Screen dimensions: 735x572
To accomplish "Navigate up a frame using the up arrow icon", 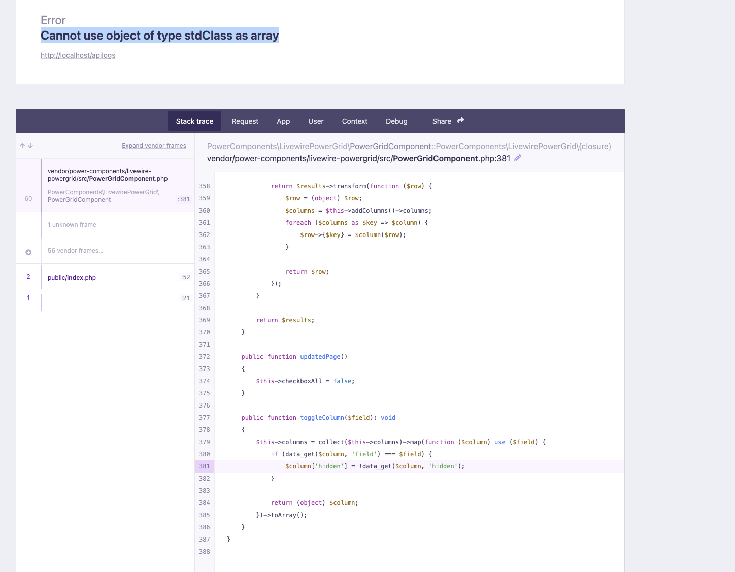I will click(x=21, y=145).
